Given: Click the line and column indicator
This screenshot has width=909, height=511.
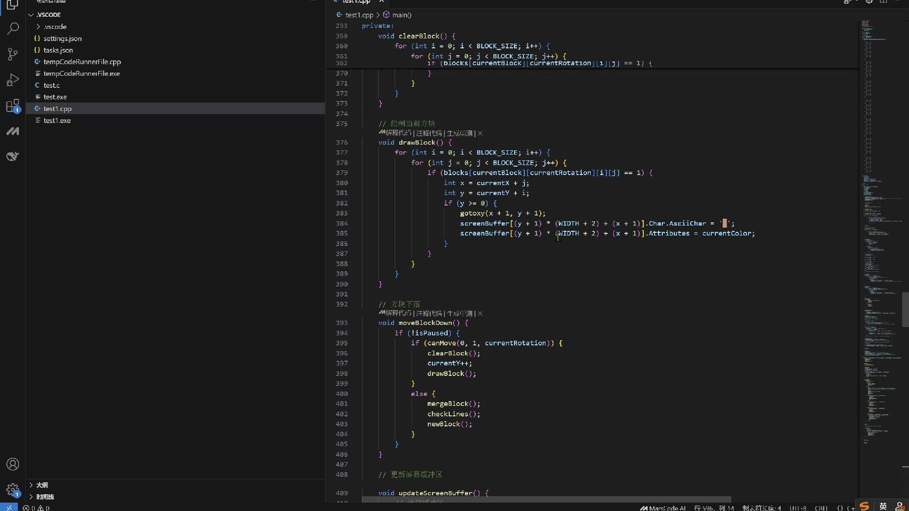Looking at the screenshot, I should coord(714,508).
